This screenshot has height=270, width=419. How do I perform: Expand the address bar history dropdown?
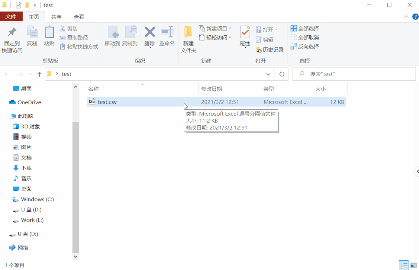click(x=268, y=74)
